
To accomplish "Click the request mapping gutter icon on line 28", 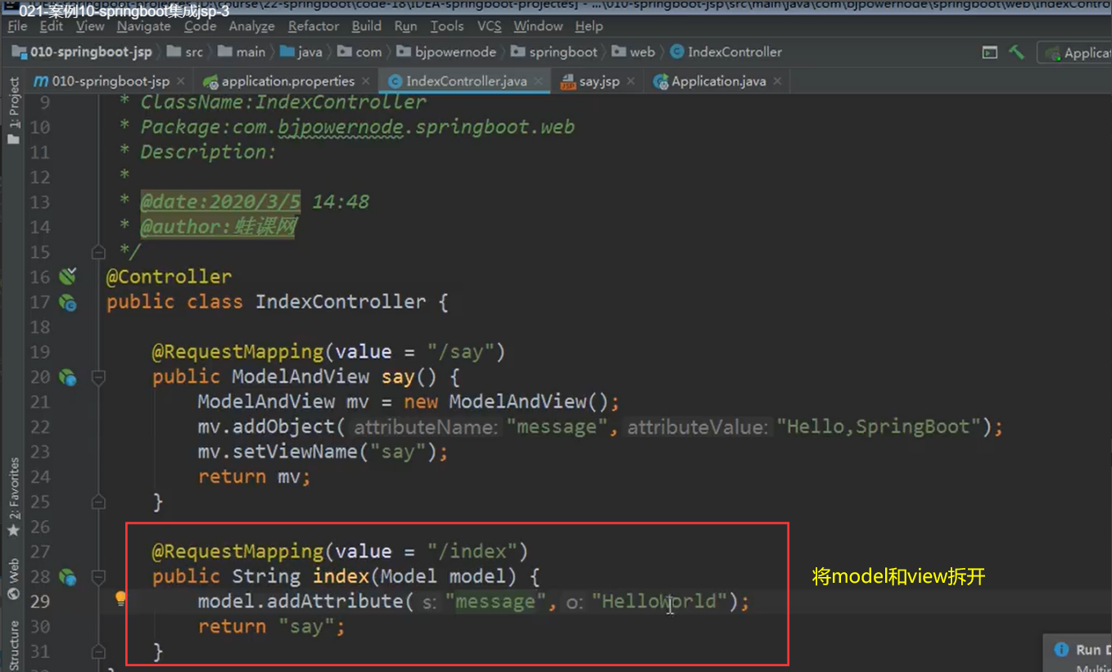I will (x=67, y=577).
